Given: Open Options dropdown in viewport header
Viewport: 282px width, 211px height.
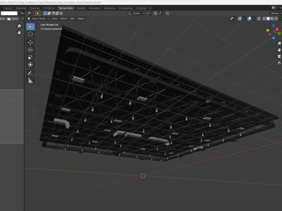Looking at the screenshot, I should click(276, 13).
